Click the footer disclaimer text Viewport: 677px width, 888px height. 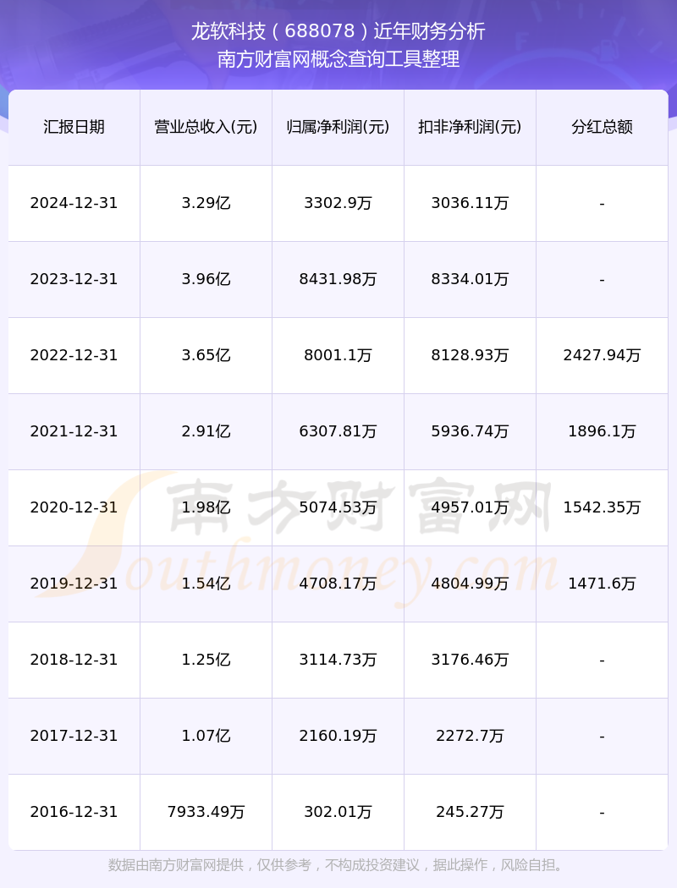pos(338,865)
